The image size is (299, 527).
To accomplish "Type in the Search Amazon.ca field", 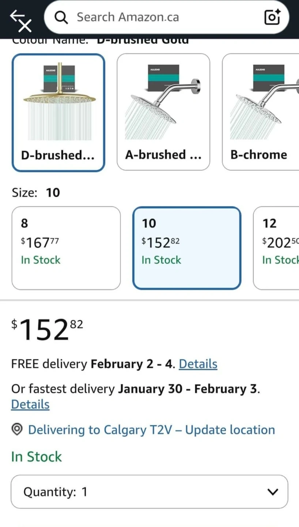I will point(161,17).
